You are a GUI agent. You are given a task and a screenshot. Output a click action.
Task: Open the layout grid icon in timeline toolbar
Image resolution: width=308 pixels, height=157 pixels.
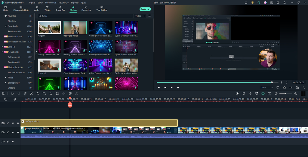3,94
